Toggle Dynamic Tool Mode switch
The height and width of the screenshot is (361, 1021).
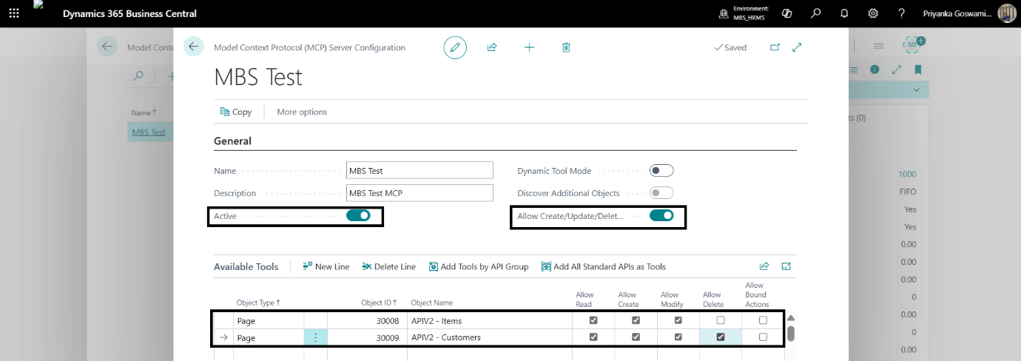661,171
